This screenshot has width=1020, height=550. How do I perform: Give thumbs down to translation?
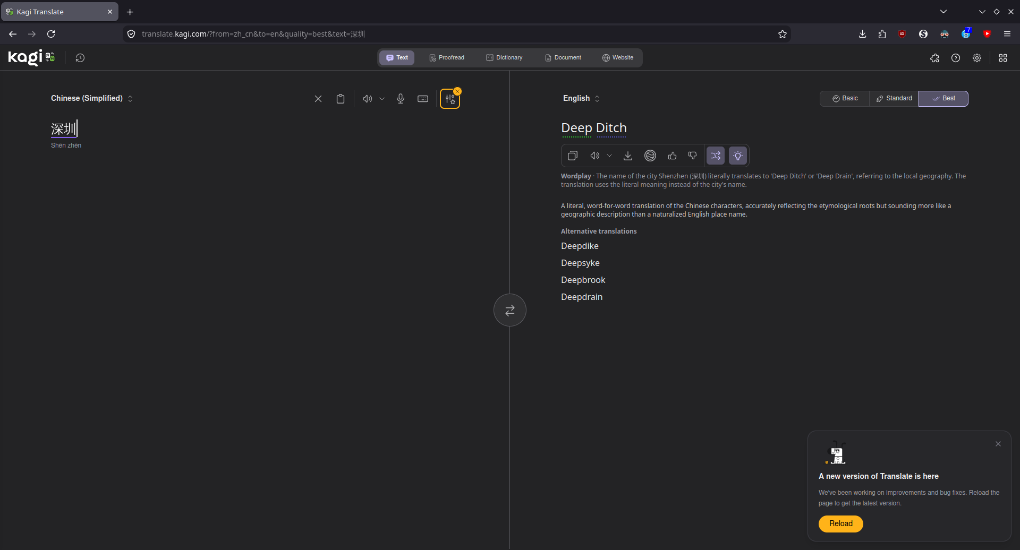tap(693, 156)
